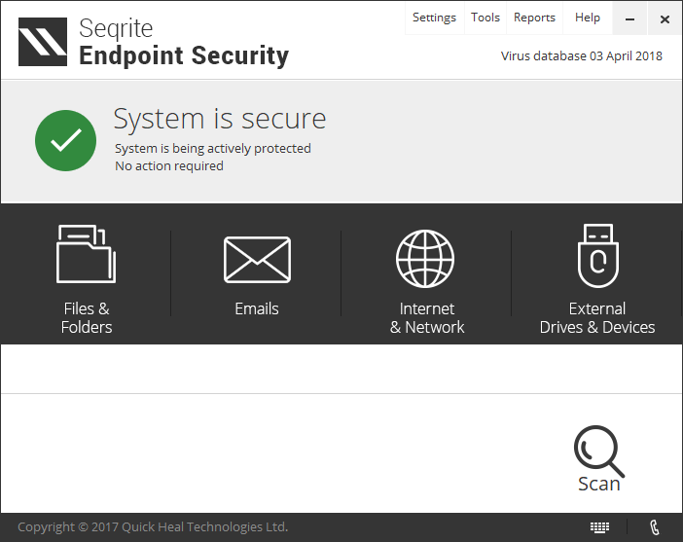This screenshot has width=683, height=542.
Task: Open the Files & Folders protection icon
Action: click(86, 254)
